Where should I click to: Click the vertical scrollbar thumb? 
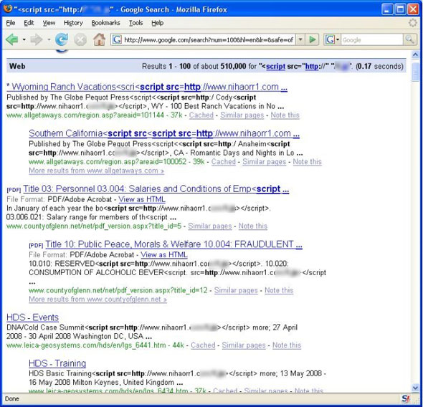415,72
